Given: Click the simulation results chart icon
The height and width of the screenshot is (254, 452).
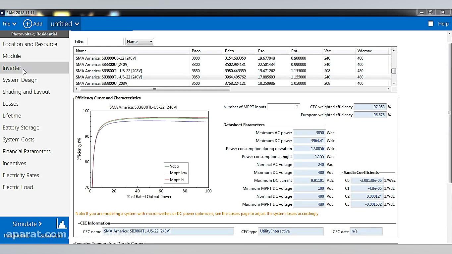Looking at the screenshot, I should click(x=62, y=224).
